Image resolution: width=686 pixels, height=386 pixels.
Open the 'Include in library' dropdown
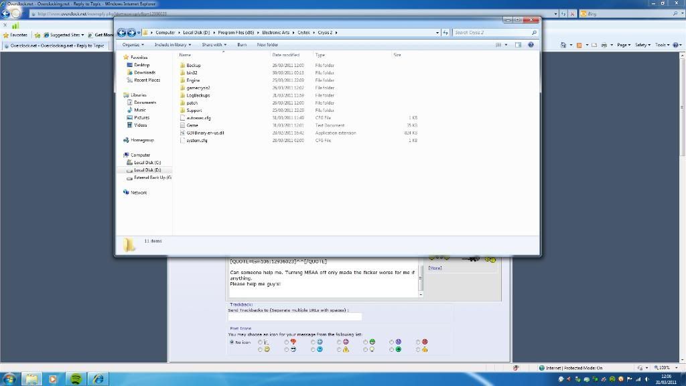click(172, 45)
